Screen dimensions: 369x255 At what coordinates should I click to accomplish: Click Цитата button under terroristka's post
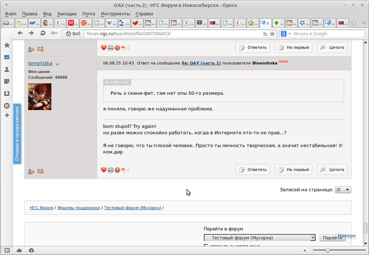tap(332, 169)
